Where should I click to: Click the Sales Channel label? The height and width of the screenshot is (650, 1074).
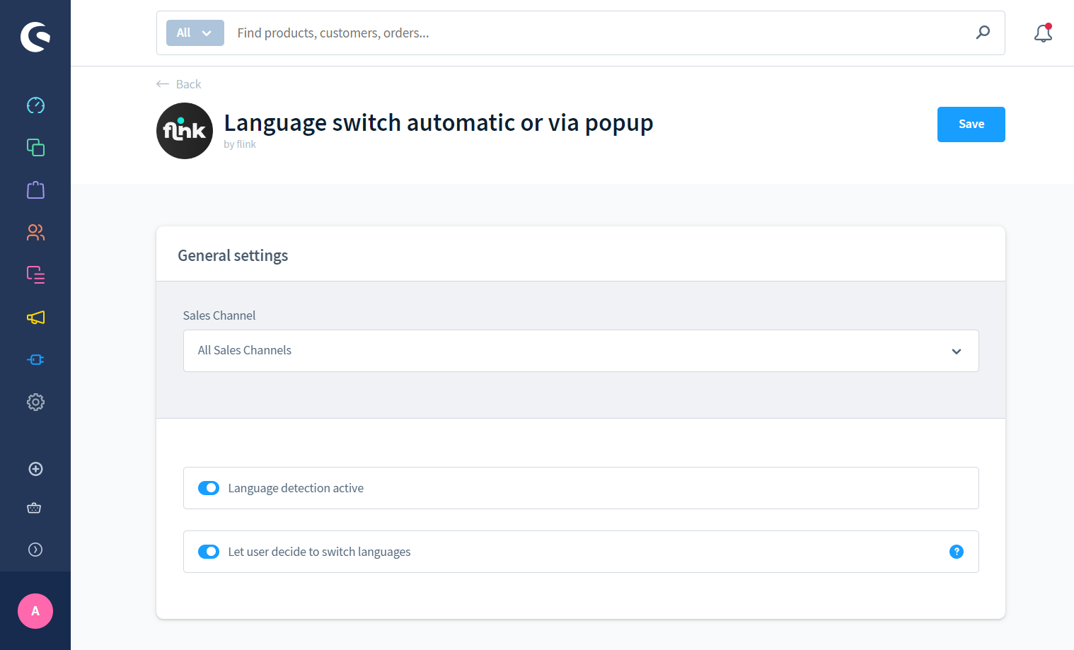219,315
